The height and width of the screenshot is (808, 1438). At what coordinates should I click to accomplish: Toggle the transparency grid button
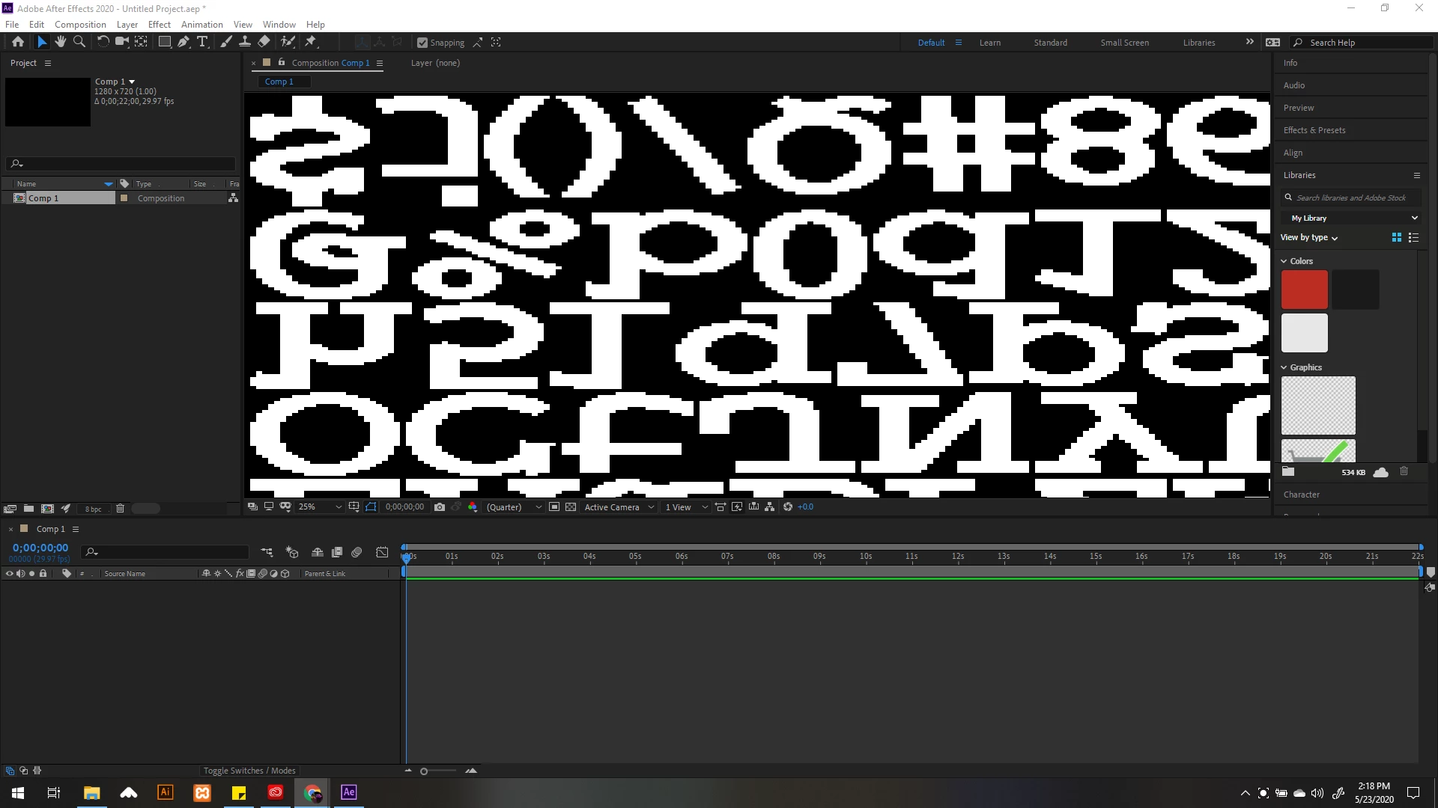coord(571,507)
